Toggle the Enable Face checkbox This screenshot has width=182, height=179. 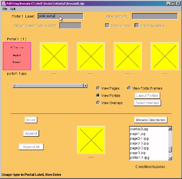[107, 26]
